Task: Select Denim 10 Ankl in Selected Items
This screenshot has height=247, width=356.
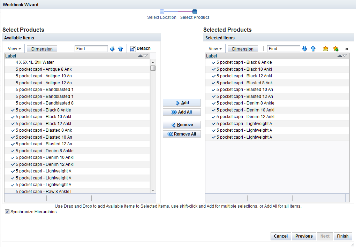Action: pos(277,110)
